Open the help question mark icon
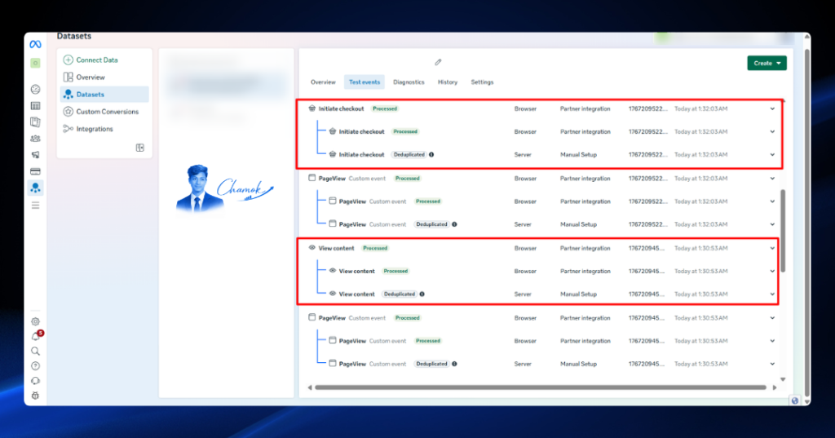835x438 pixels. [x=35, y=366]
